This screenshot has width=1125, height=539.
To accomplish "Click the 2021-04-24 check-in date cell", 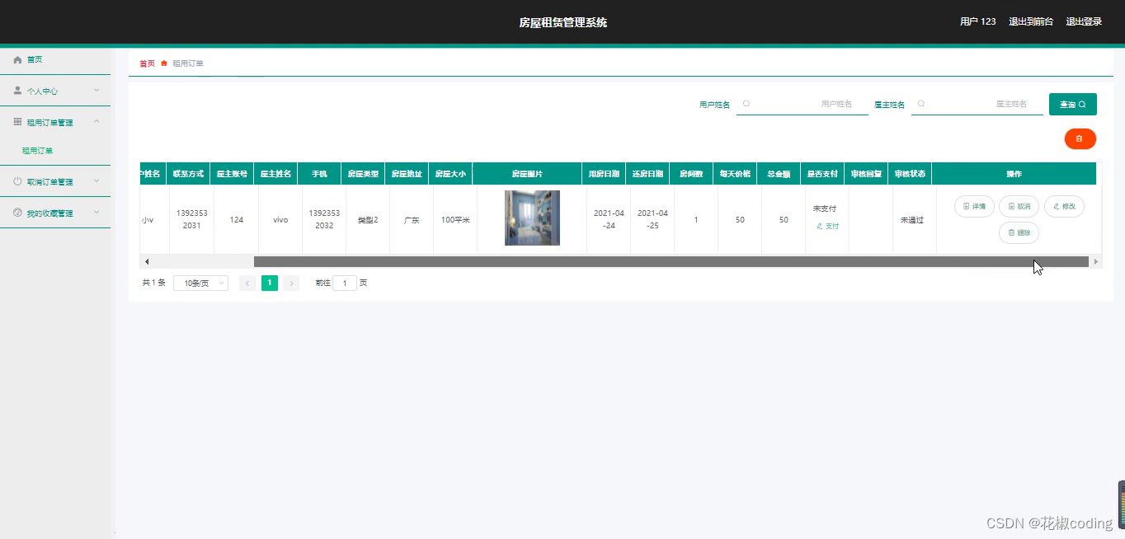I will (609, 219).
